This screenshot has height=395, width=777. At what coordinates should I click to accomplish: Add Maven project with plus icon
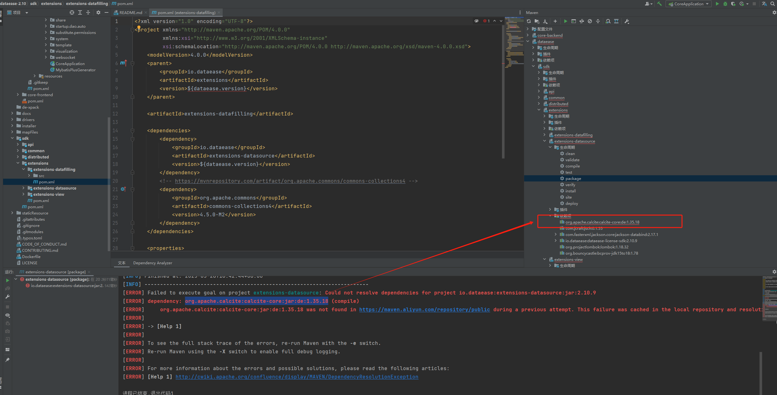[x=555, y=21]
